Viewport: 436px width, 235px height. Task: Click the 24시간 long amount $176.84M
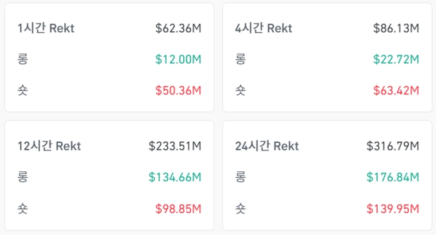point(393,177)
